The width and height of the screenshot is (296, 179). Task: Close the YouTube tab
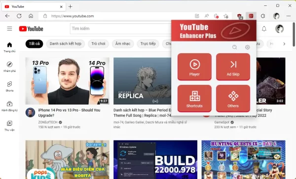coord(61,6)
